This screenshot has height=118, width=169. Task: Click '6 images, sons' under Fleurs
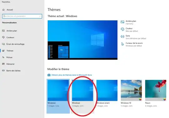(x=151, y=106)
